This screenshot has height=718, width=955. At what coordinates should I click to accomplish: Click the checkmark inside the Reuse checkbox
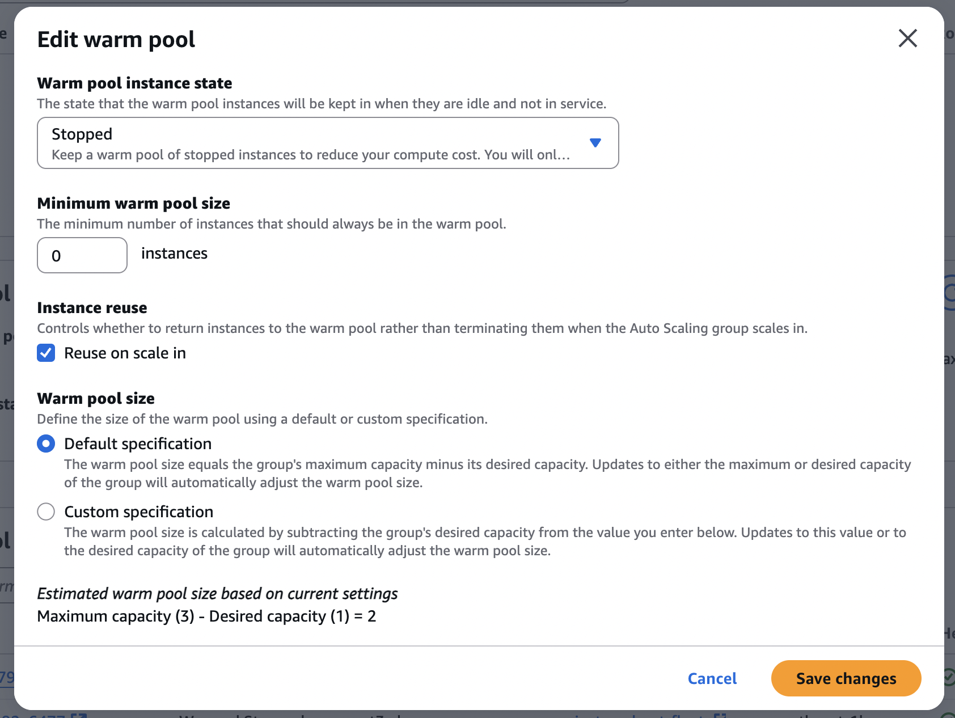(x=45, y=353)
